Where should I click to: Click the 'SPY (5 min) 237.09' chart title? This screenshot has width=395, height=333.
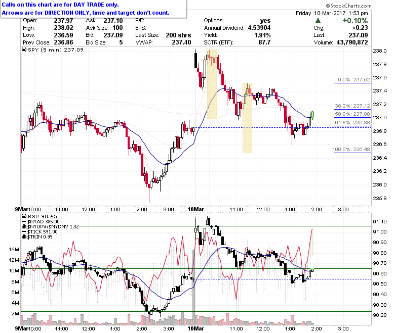click(55, 50)
